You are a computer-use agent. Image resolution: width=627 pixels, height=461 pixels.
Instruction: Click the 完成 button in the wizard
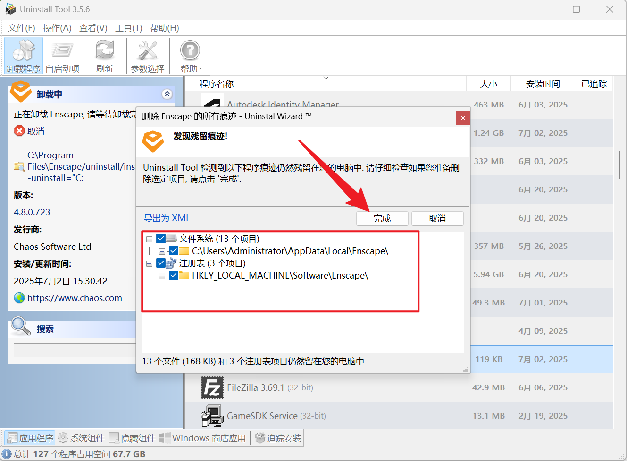click(x=382, y=218)
